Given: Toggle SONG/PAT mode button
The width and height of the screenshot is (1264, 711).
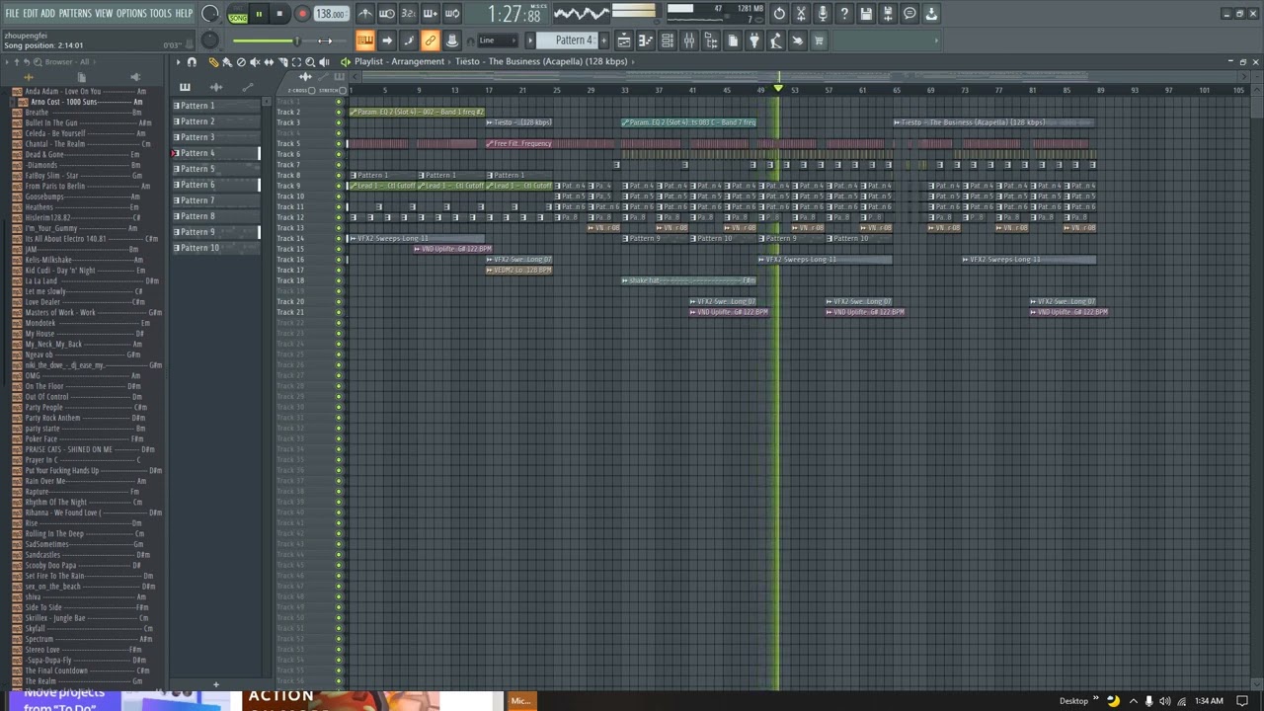Looking at the screenshot, I should (x=238, y=14).
